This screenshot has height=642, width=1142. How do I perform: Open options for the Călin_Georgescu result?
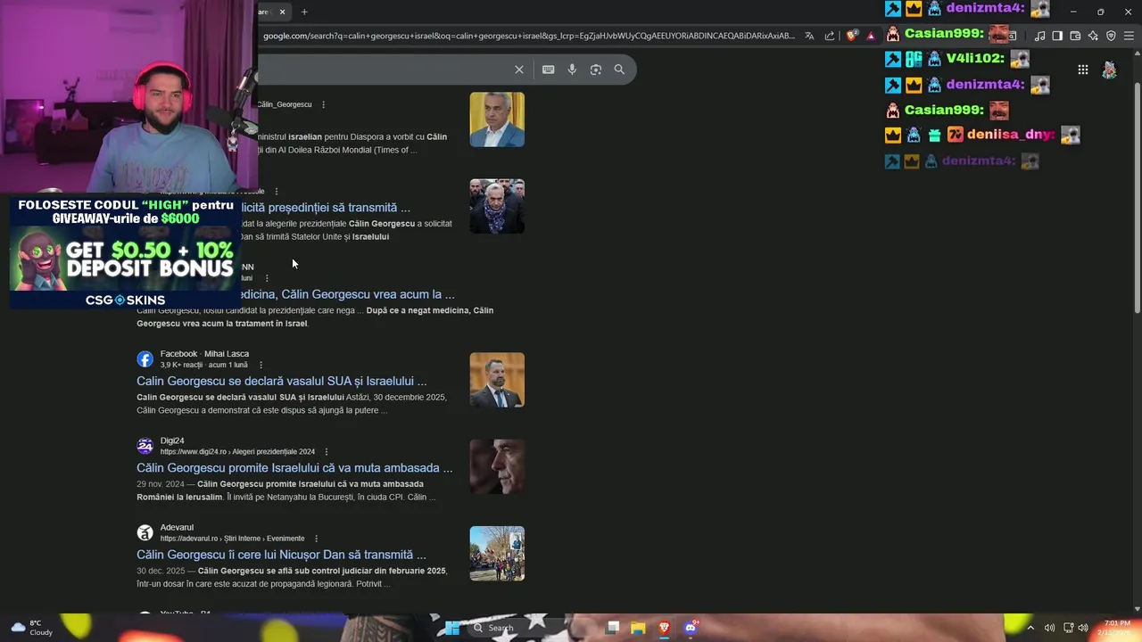(323, 104)
